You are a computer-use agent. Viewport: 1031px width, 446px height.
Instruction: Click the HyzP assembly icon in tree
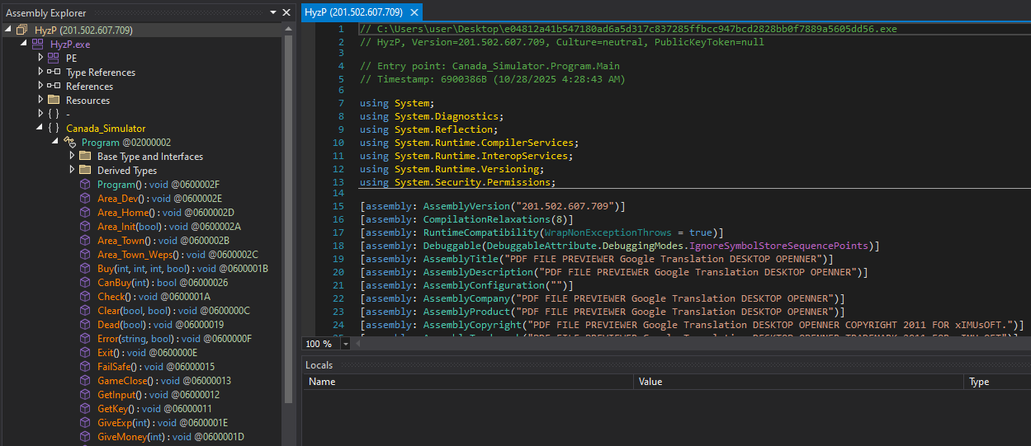(x=23, y=31)
